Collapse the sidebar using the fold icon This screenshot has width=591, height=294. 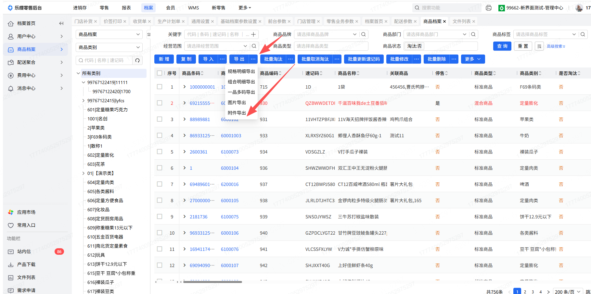(61, 23)
